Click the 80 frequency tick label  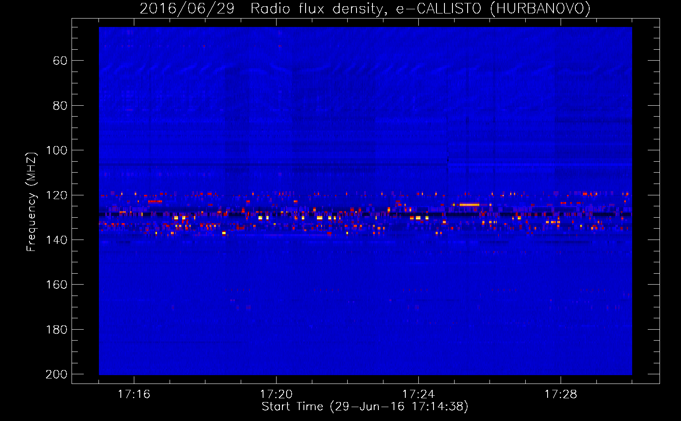tap(60, 106)
